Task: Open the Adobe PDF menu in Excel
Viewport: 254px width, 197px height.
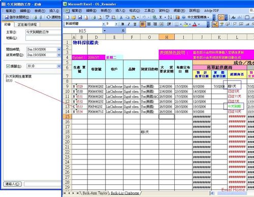Action: [x=211, y=11]
